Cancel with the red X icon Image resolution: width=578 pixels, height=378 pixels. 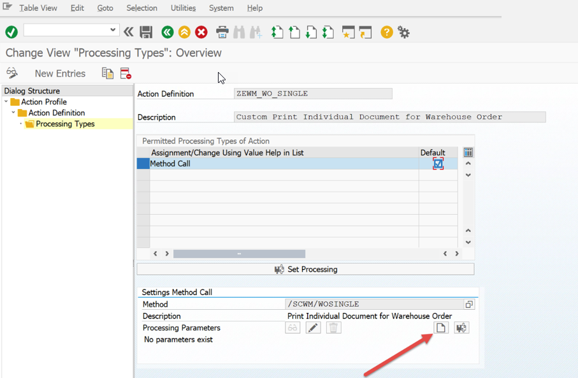(x=201, y=32)
